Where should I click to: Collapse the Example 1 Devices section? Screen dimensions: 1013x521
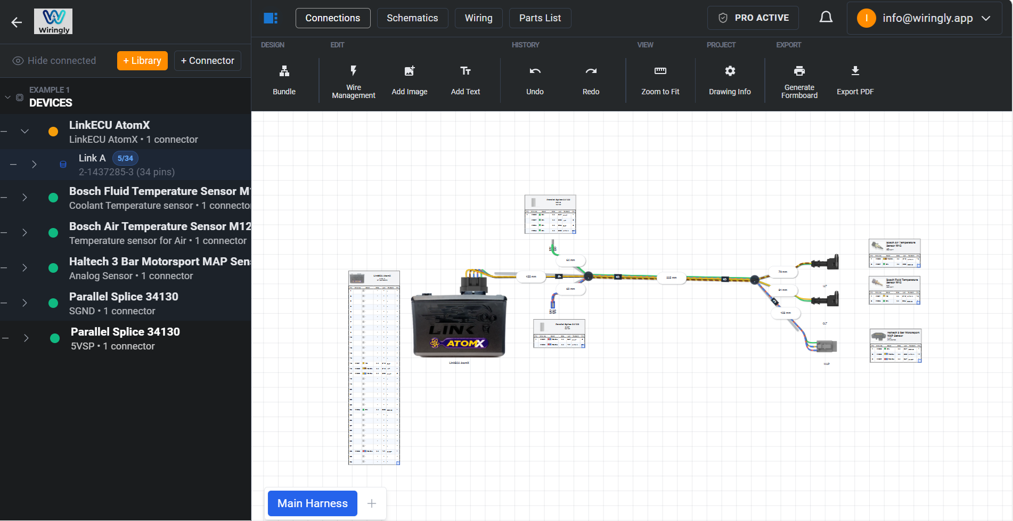(7, 97)
